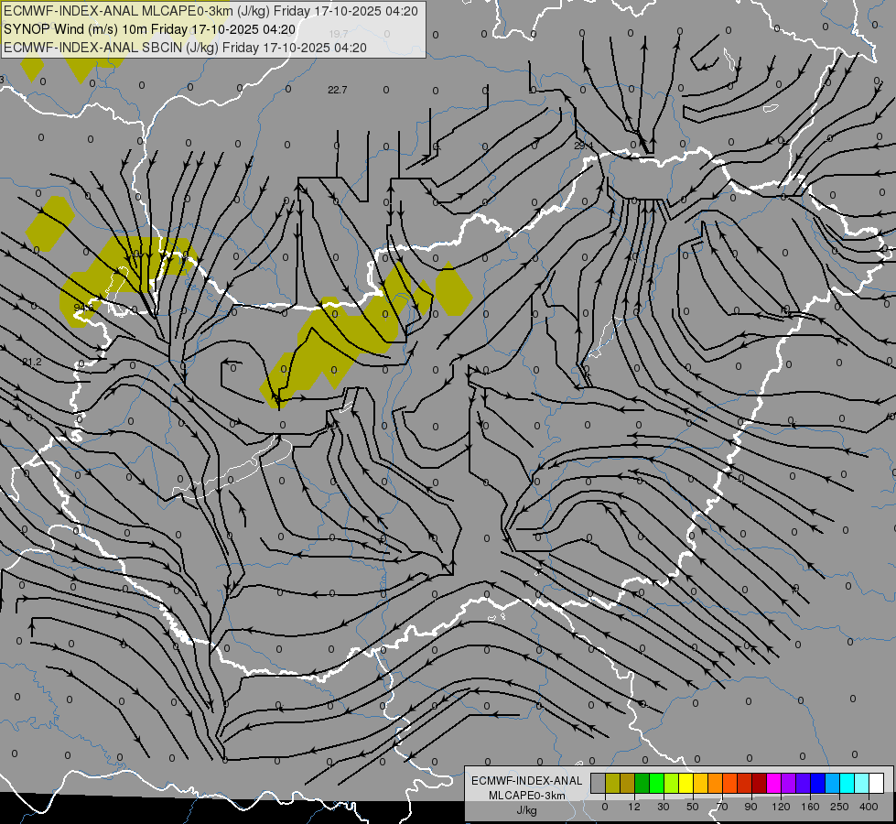Pick the olive yellow legend swatch
This screenshot has height=824, width=896.
612,784
